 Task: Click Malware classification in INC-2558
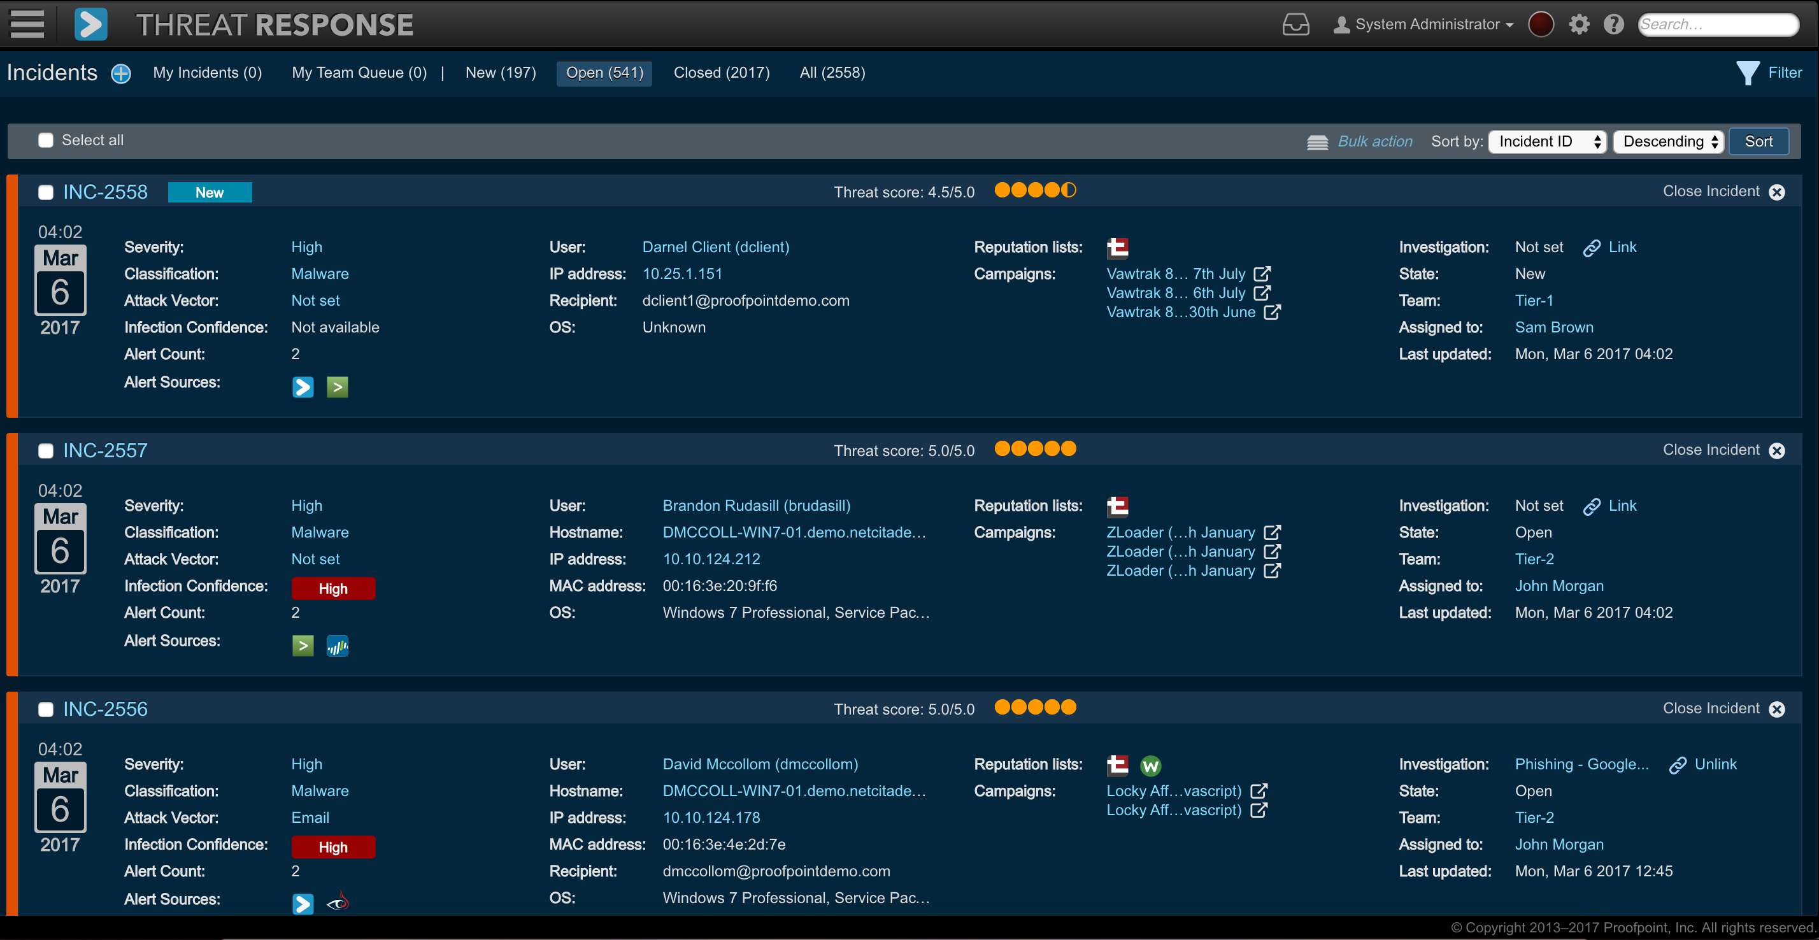click(x=320, y=274)
